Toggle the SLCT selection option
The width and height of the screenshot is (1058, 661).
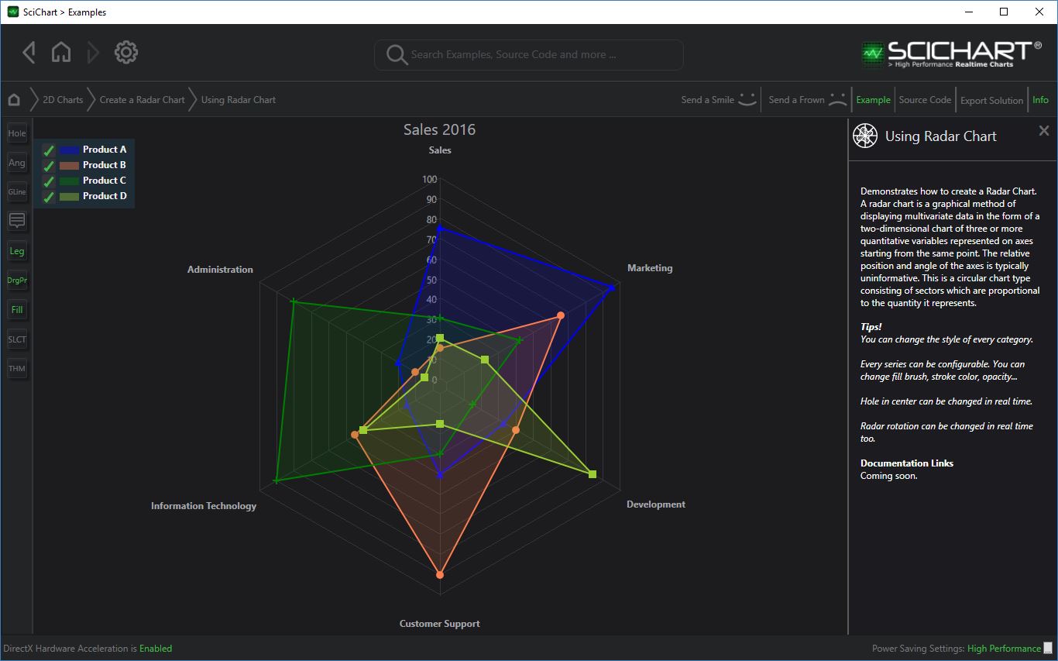[17, 339]
